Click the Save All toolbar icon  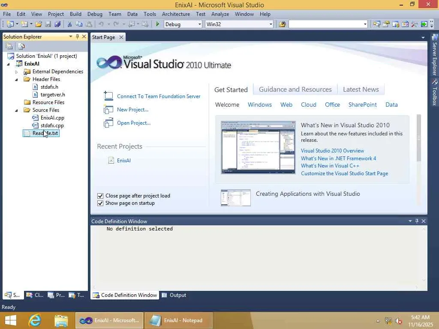(x=58, y=24)
